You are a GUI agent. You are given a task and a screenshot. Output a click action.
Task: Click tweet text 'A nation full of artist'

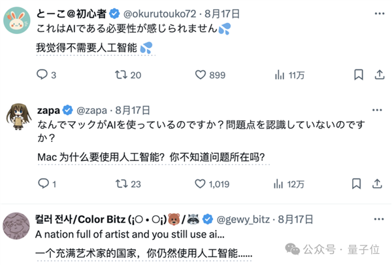click(129, 234)
